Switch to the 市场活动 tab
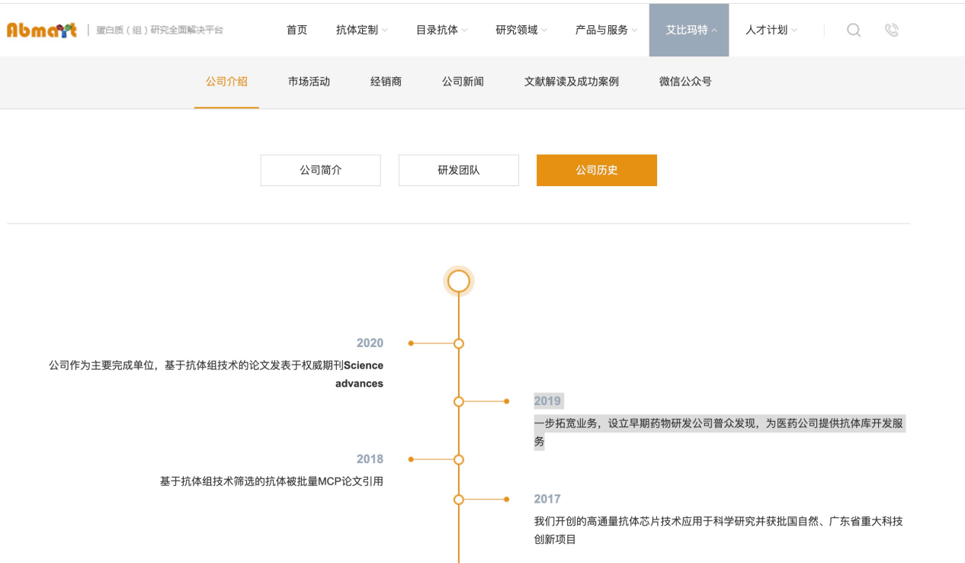 [309, 82]
